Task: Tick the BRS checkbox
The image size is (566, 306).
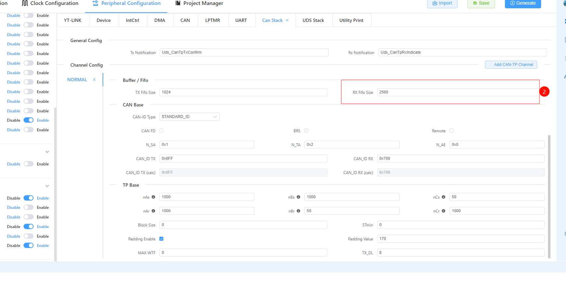Action: click(x=306, y=131)
